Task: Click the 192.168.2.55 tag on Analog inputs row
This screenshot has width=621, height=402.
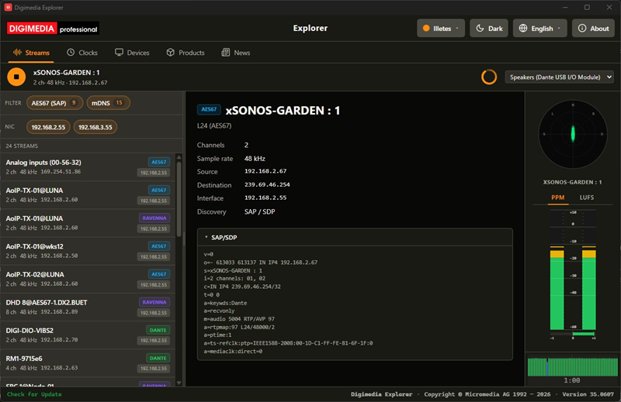Action: [x=154, y=173]
